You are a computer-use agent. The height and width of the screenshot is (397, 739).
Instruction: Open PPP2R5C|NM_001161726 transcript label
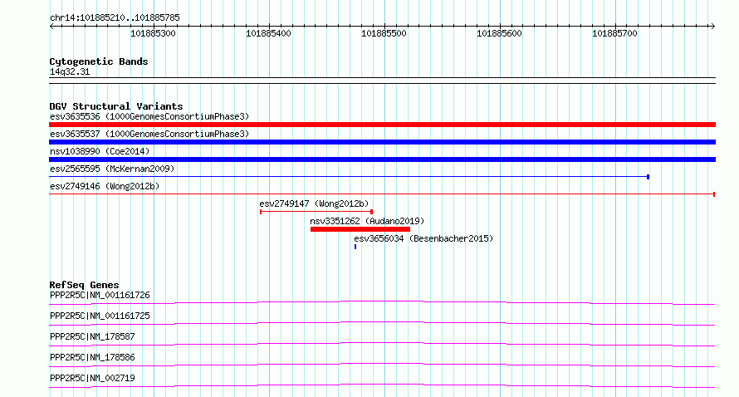100,295
